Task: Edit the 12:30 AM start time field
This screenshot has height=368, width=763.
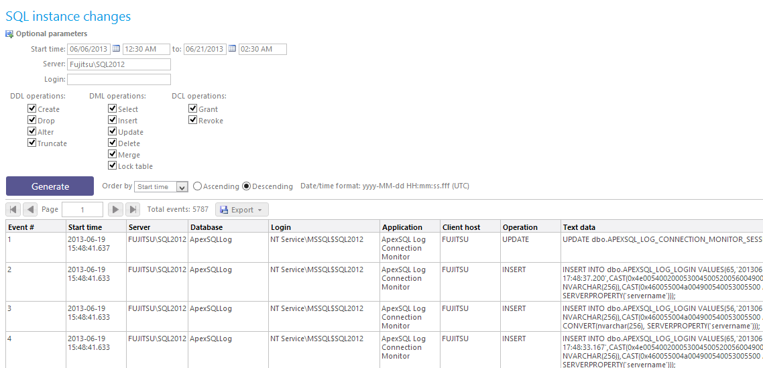Action: [146, 49]
